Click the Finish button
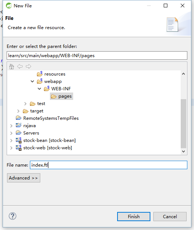The image size is (194, 230). click(x=134, y=216)
